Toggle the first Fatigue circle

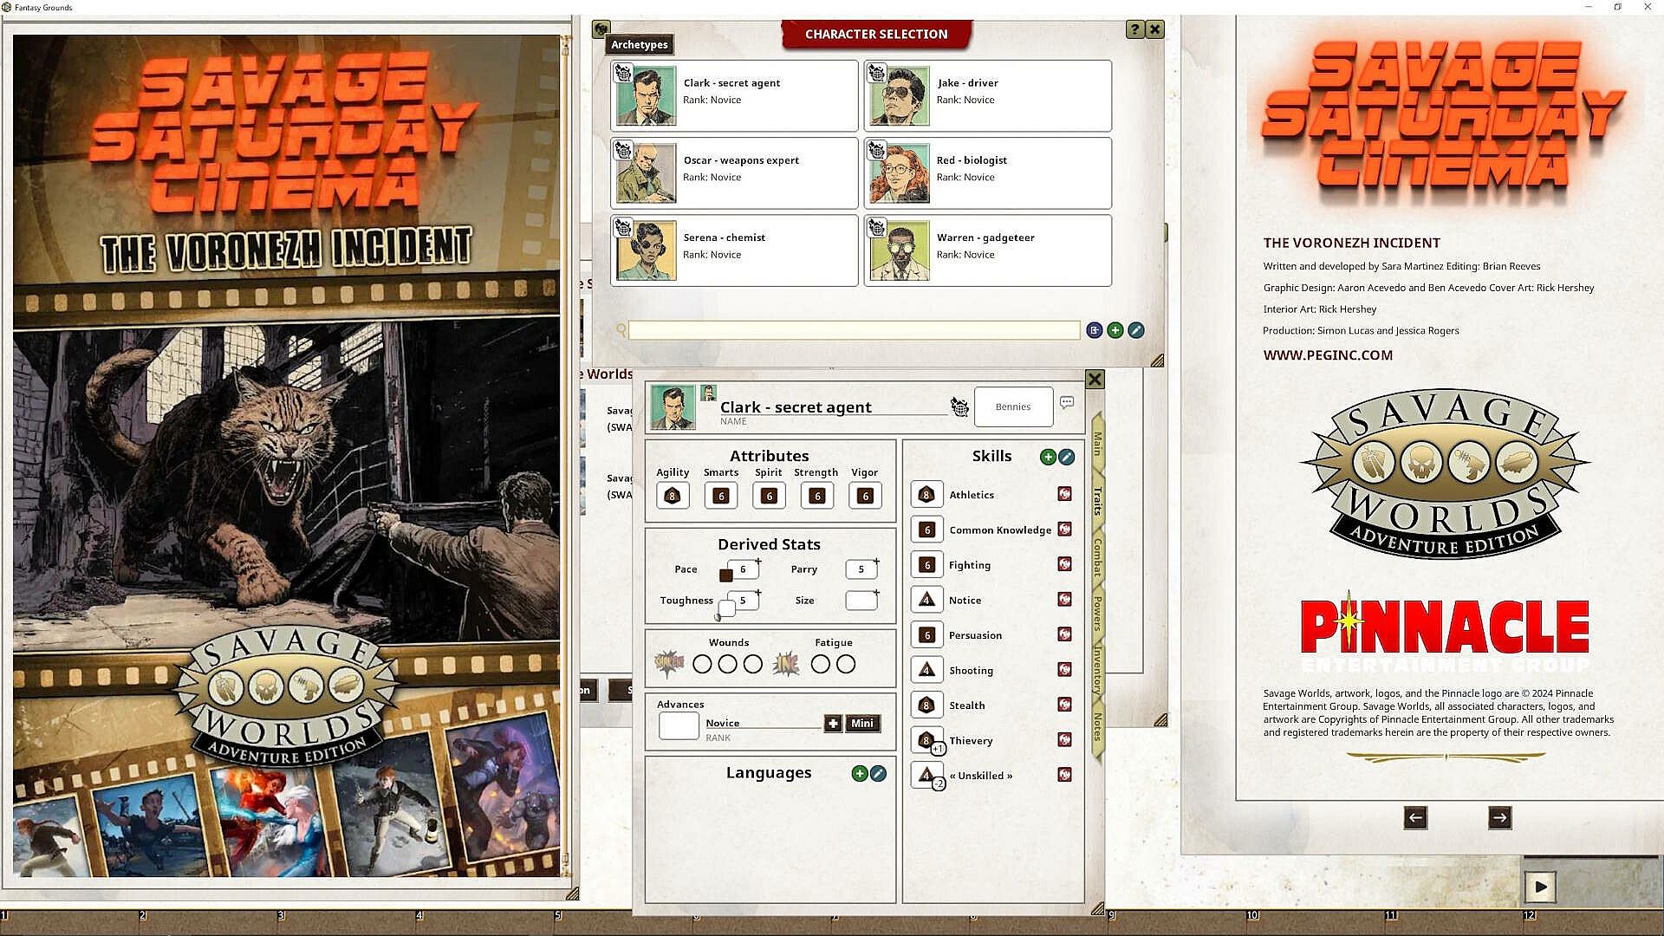(x=820, y=665)
